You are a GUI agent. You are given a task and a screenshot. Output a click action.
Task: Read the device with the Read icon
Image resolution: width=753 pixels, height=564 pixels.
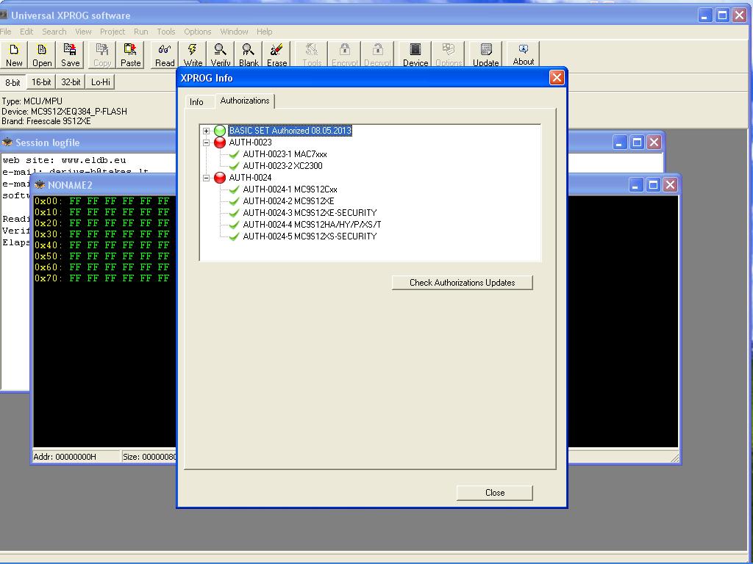point(165,54)
